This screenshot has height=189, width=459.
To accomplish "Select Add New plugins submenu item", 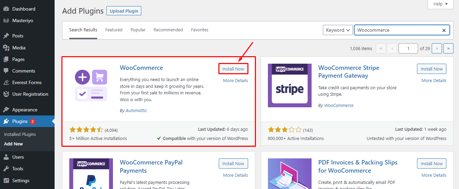I will 13,144.
